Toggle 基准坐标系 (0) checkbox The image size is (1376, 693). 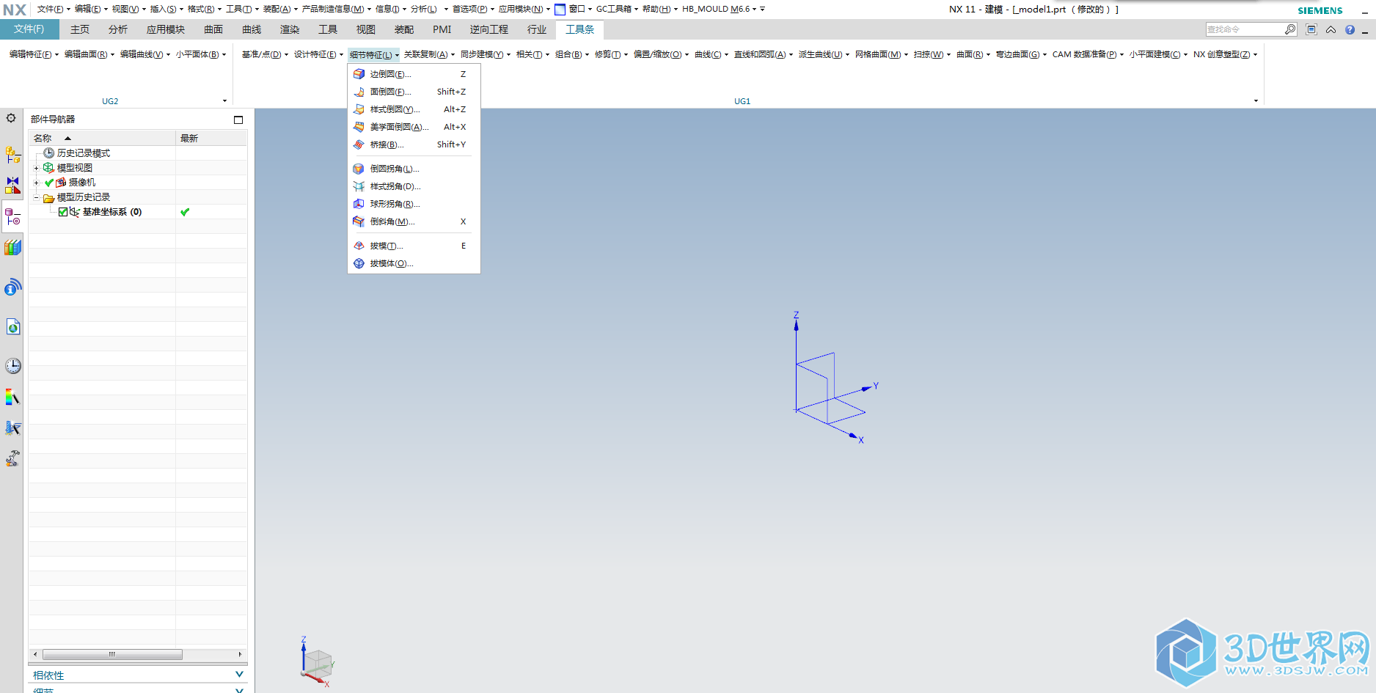pos(63,212)
